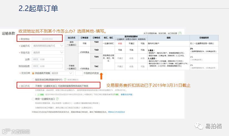Click the 订单模式 table header
The image size is (229, 136).
(96, 38)
